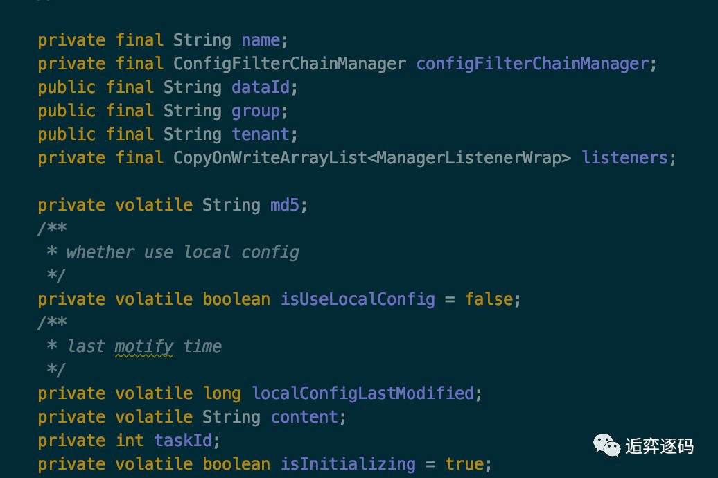The width and height of the screenshot is (718, 478).
Task: Click the comment 'whether use local config'
Action: (x=183, y=252)
